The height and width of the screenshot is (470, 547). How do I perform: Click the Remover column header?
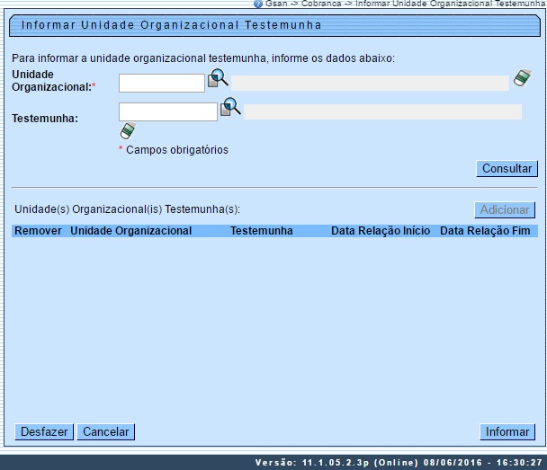click(38, 231)
